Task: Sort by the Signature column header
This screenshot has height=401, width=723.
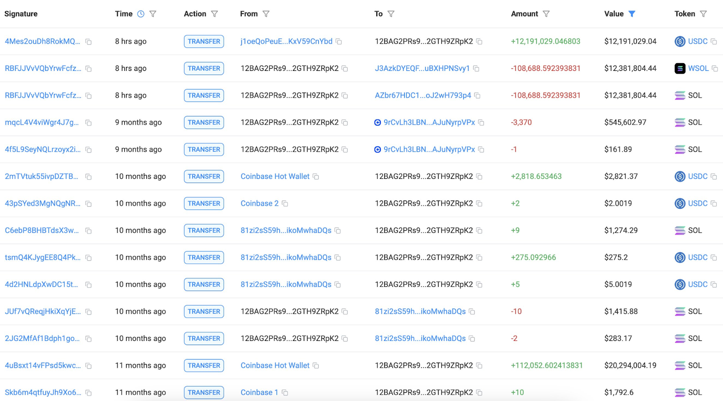Action: (21, 14)
